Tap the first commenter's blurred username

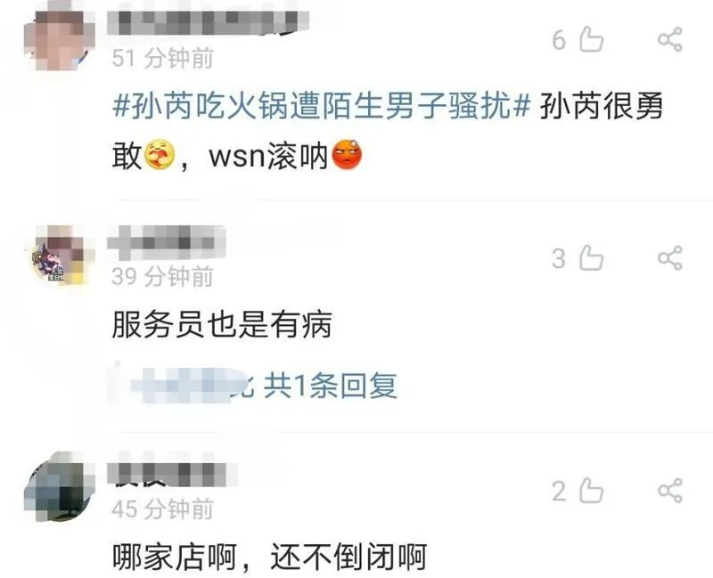click(209, 23)
